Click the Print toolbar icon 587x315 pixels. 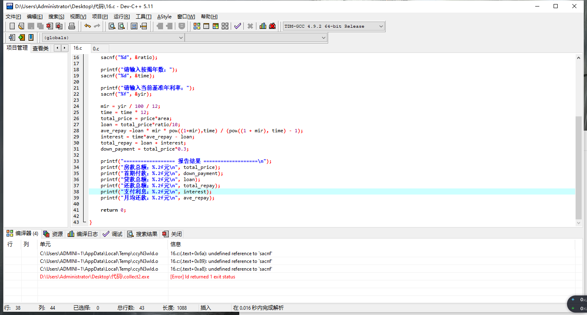coord(72,26)
